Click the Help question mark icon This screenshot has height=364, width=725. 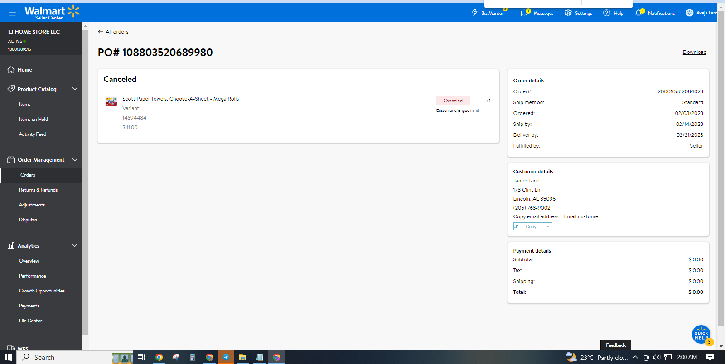point(607,13)
